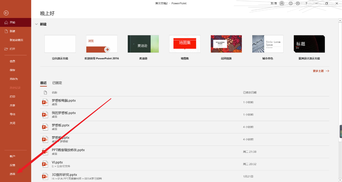Click PowerPoint file icon for VI.pptx

pyautogui.click(x=45, y=164)
